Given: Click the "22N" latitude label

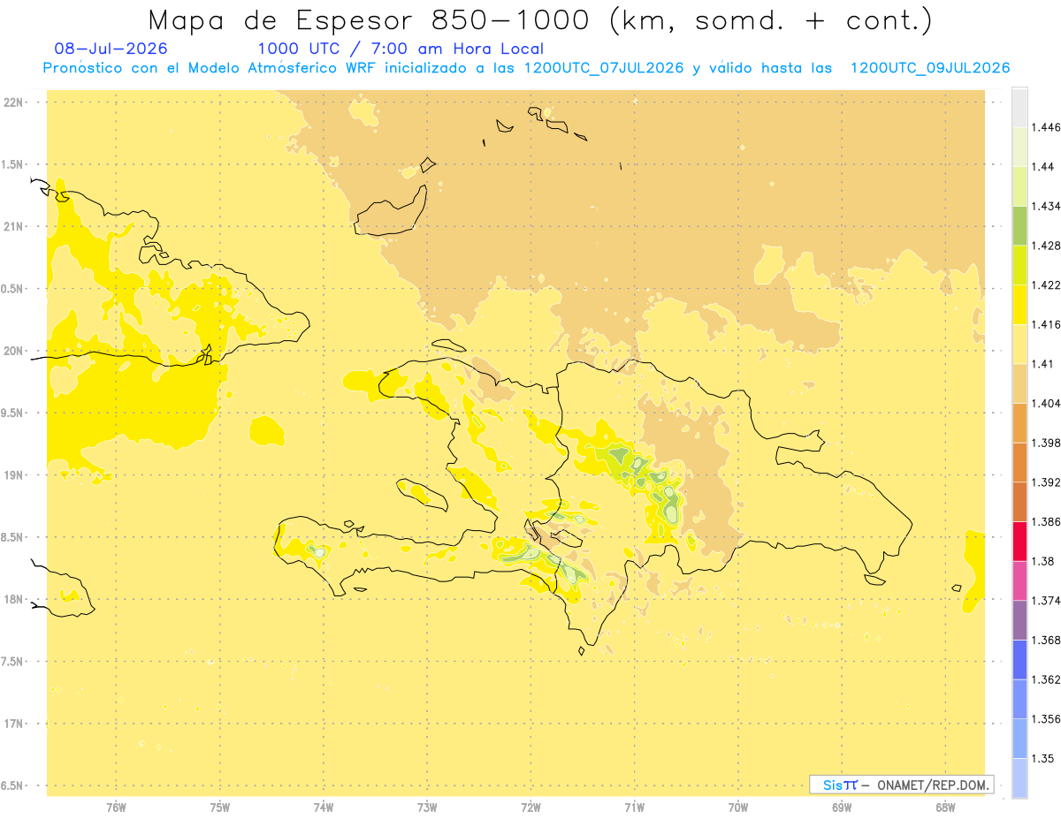Looking at the screenshot, I should point(12,102).
